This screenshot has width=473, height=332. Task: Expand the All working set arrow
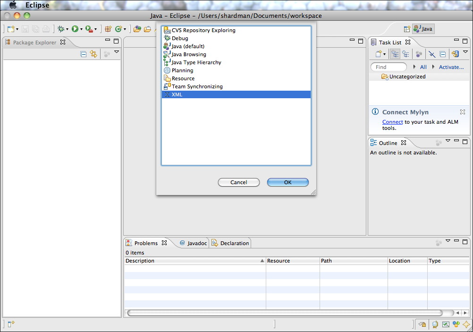point(414,67)
